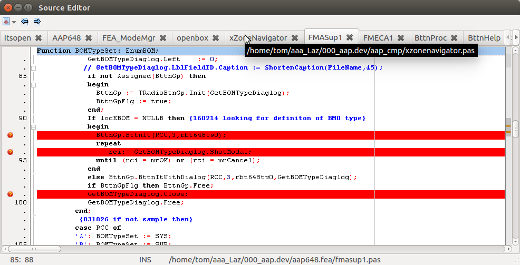Toggle breakpoint at GetBOMTypeDiaglog.Close line

10,194
